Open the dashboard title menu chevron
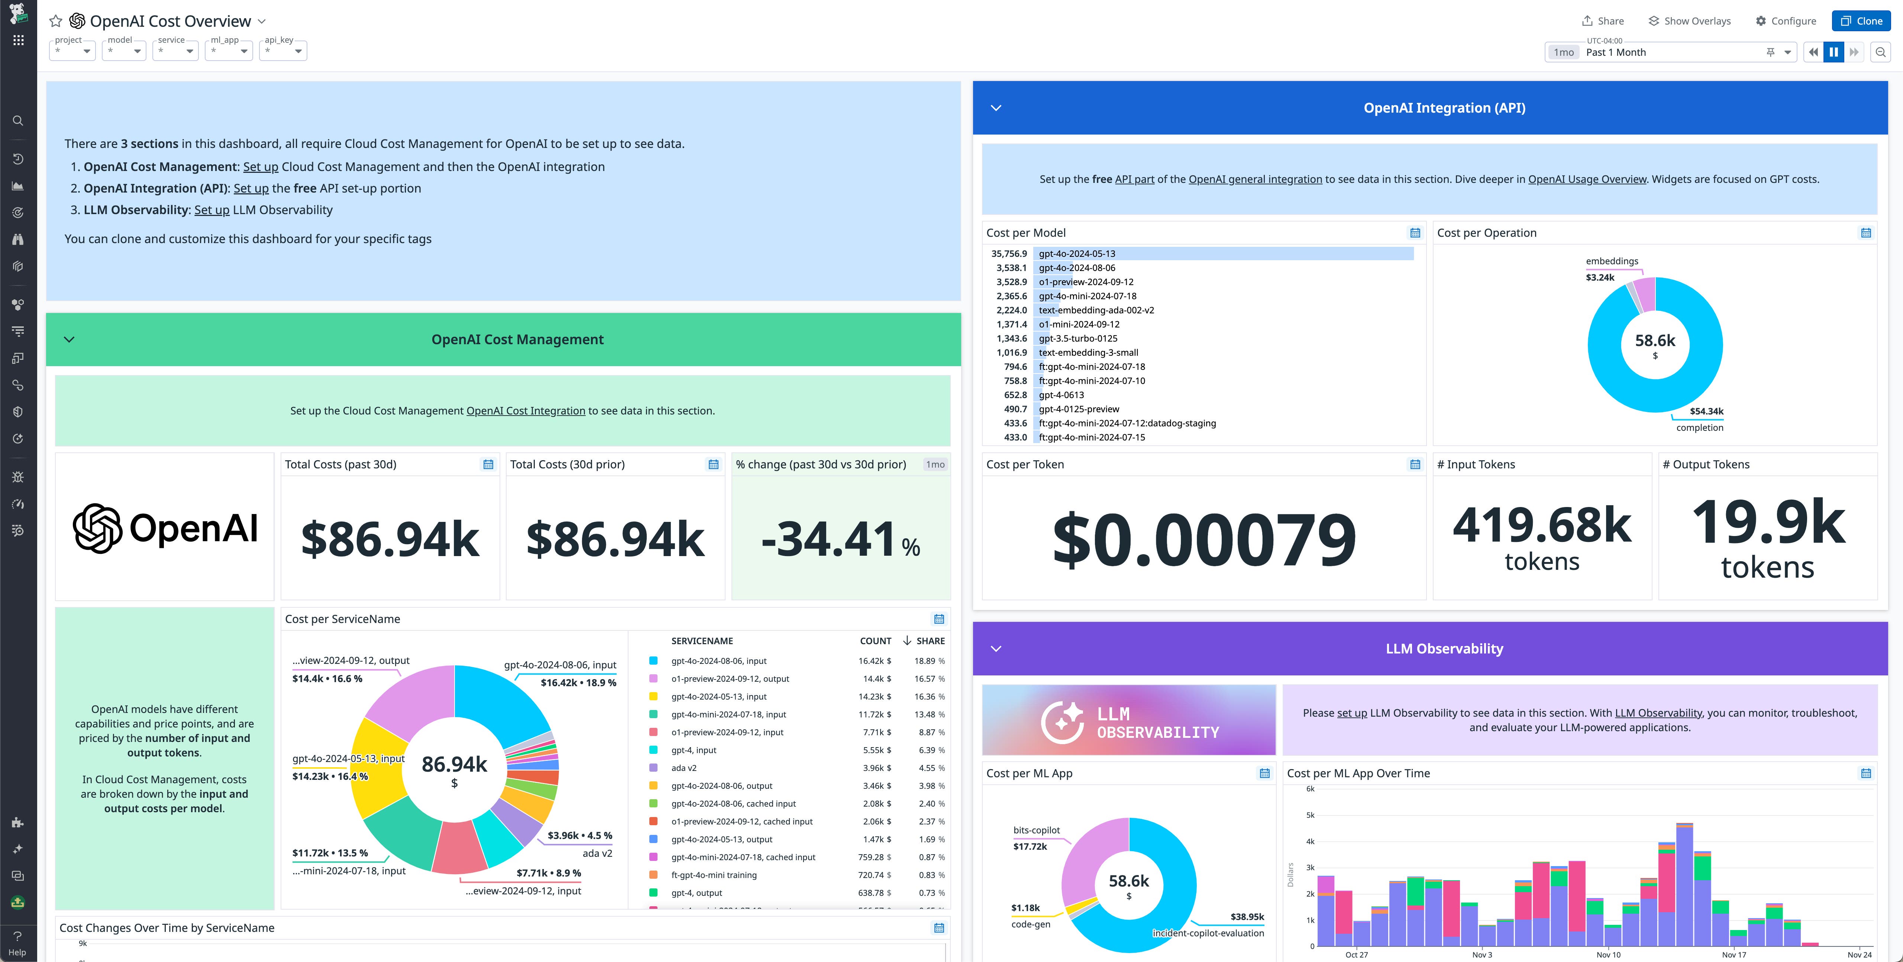Screen dimensions: 1903x962 262,22
